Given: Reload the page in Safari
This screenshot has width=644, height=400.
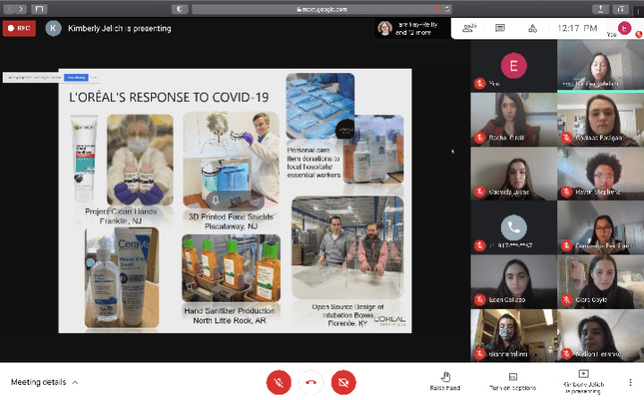Looking at the screenshot, I should coord(447,9).
